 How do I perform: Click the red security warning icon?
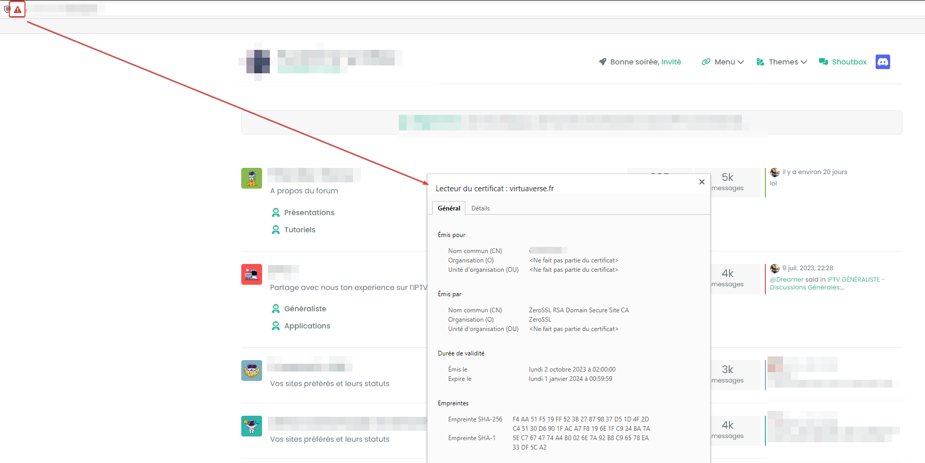click(x=17, y=9)
